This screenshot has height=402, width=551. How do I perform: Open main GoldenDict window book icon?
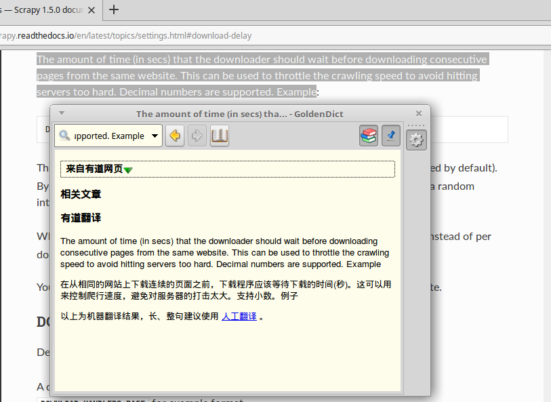point(220,136)
